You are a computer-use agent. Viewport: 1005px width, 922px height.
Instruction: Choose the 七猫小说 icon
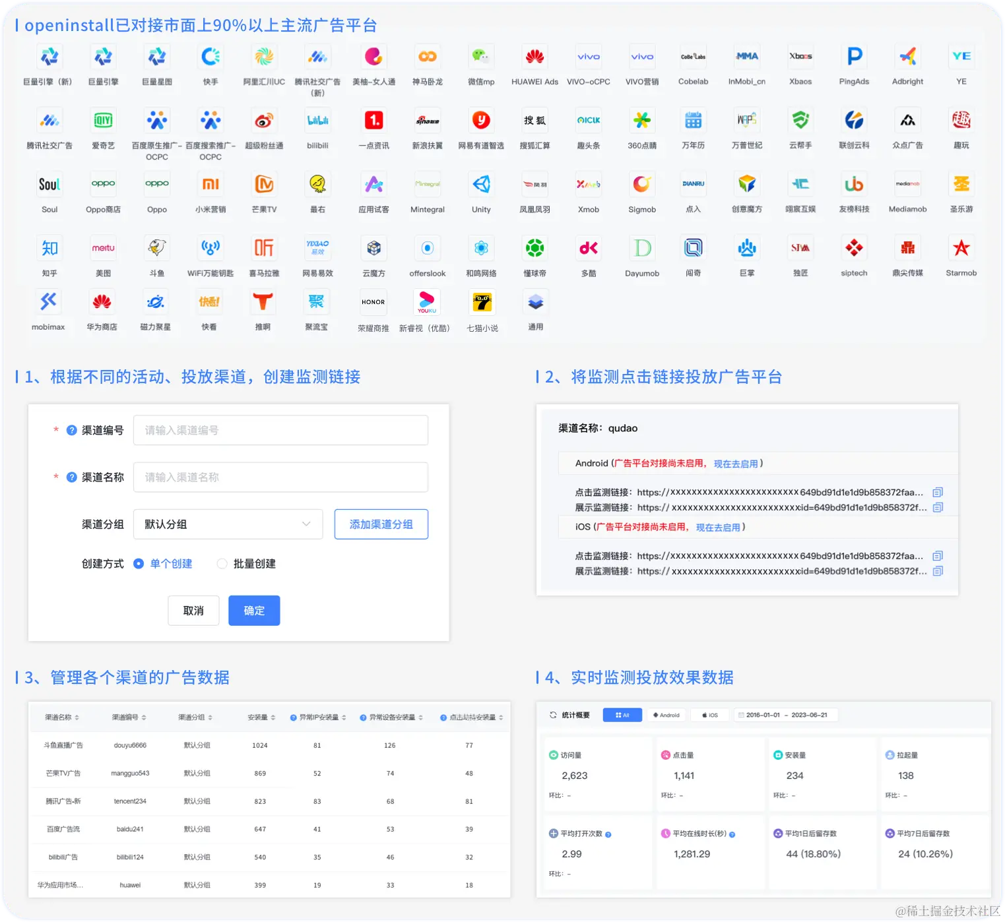[x=482, y=302]
